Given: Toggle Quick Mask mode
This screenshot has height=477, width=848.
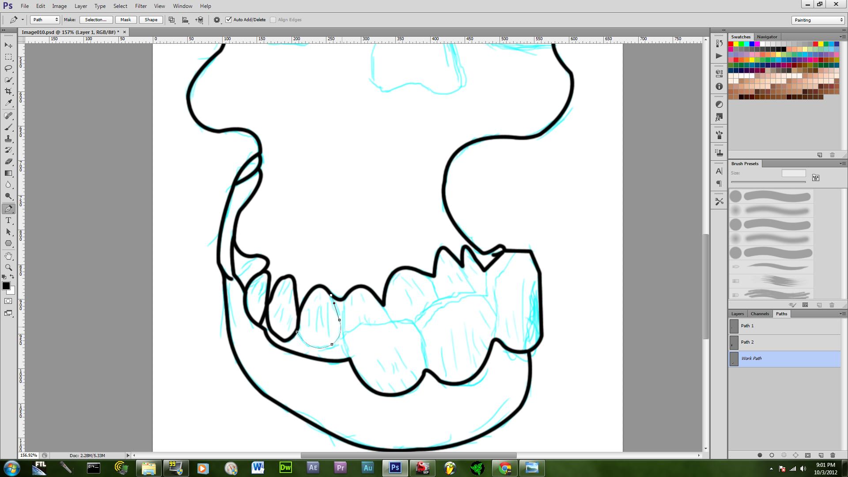Looking at the screenshot, I should [x=8, y=301].
